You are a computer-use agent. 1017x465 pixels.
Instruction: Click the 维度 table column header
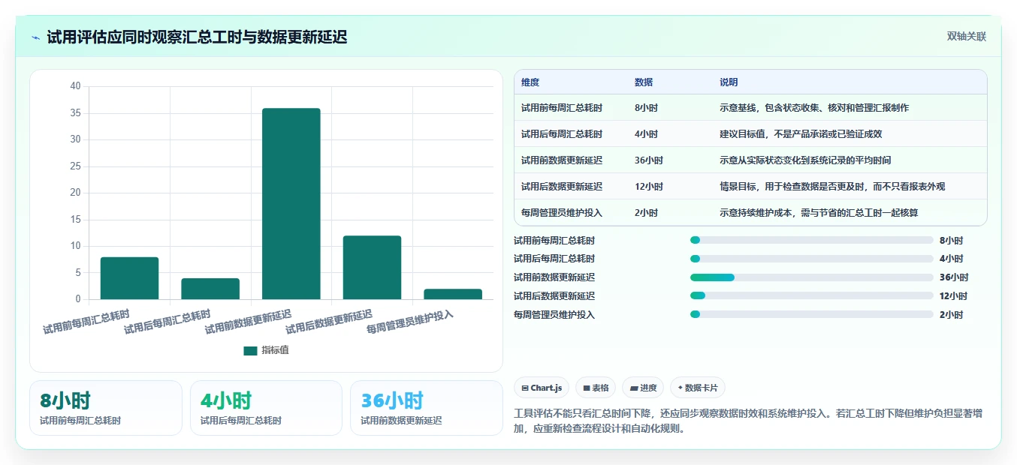(530, 82)
